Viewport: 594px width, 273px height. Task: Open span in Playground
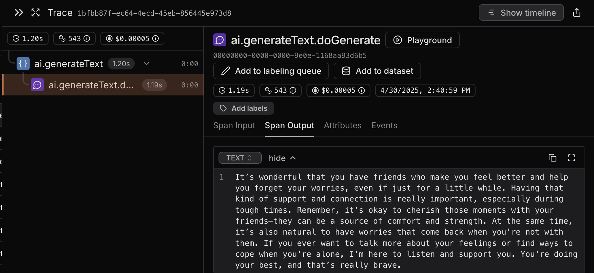pos(422,40)
